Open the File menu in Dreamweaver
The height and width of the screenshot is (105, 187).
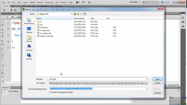point(9,2)
